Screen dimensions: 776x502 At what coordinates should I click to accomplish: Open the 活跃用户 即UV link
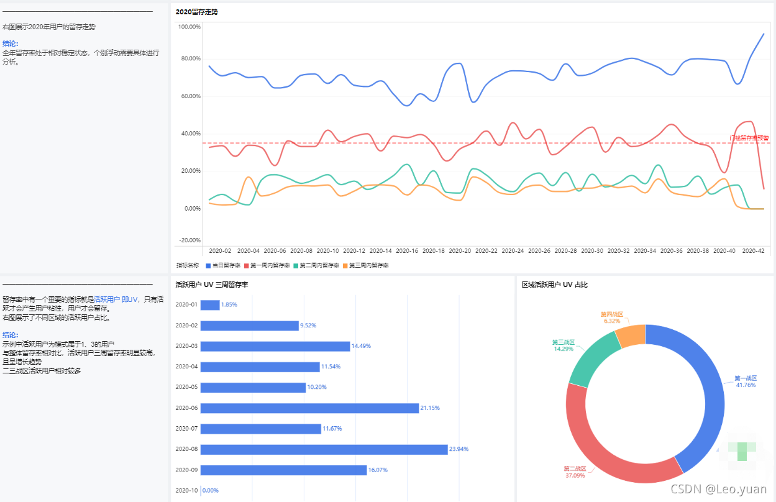(116, 299)
